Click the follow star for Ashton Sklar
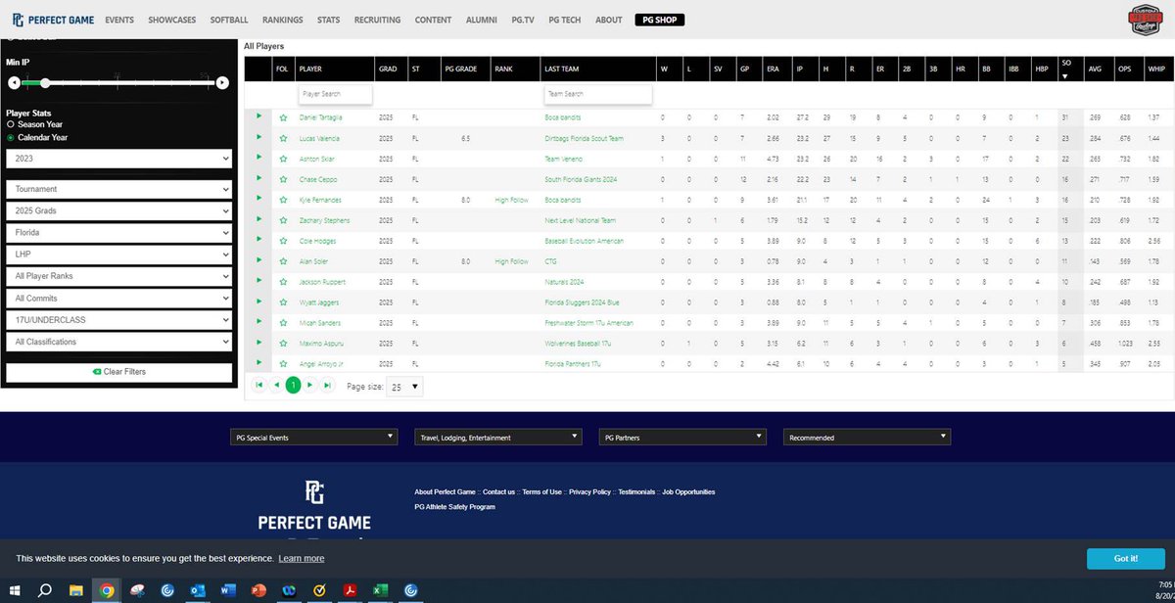1175x603 pixels. [283, 159]
